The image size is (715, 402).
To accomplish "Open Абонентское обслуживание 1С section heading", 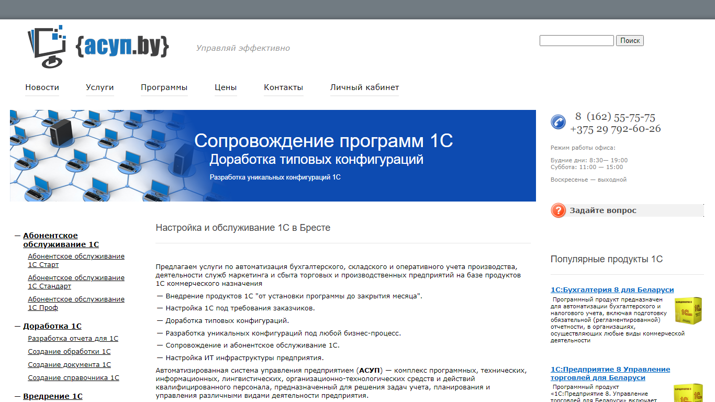I will (x=61, y=240).
